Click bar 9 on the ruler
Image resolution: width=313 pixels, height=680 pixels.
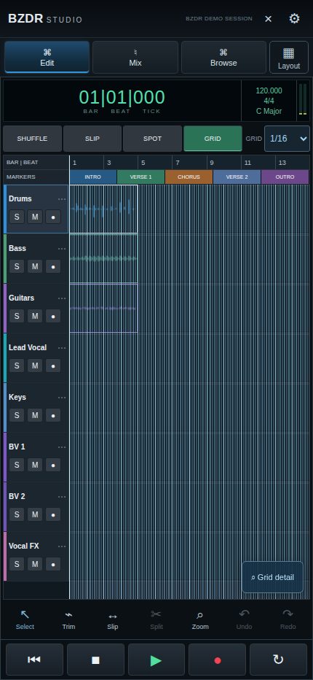click(x=212, y=163)
